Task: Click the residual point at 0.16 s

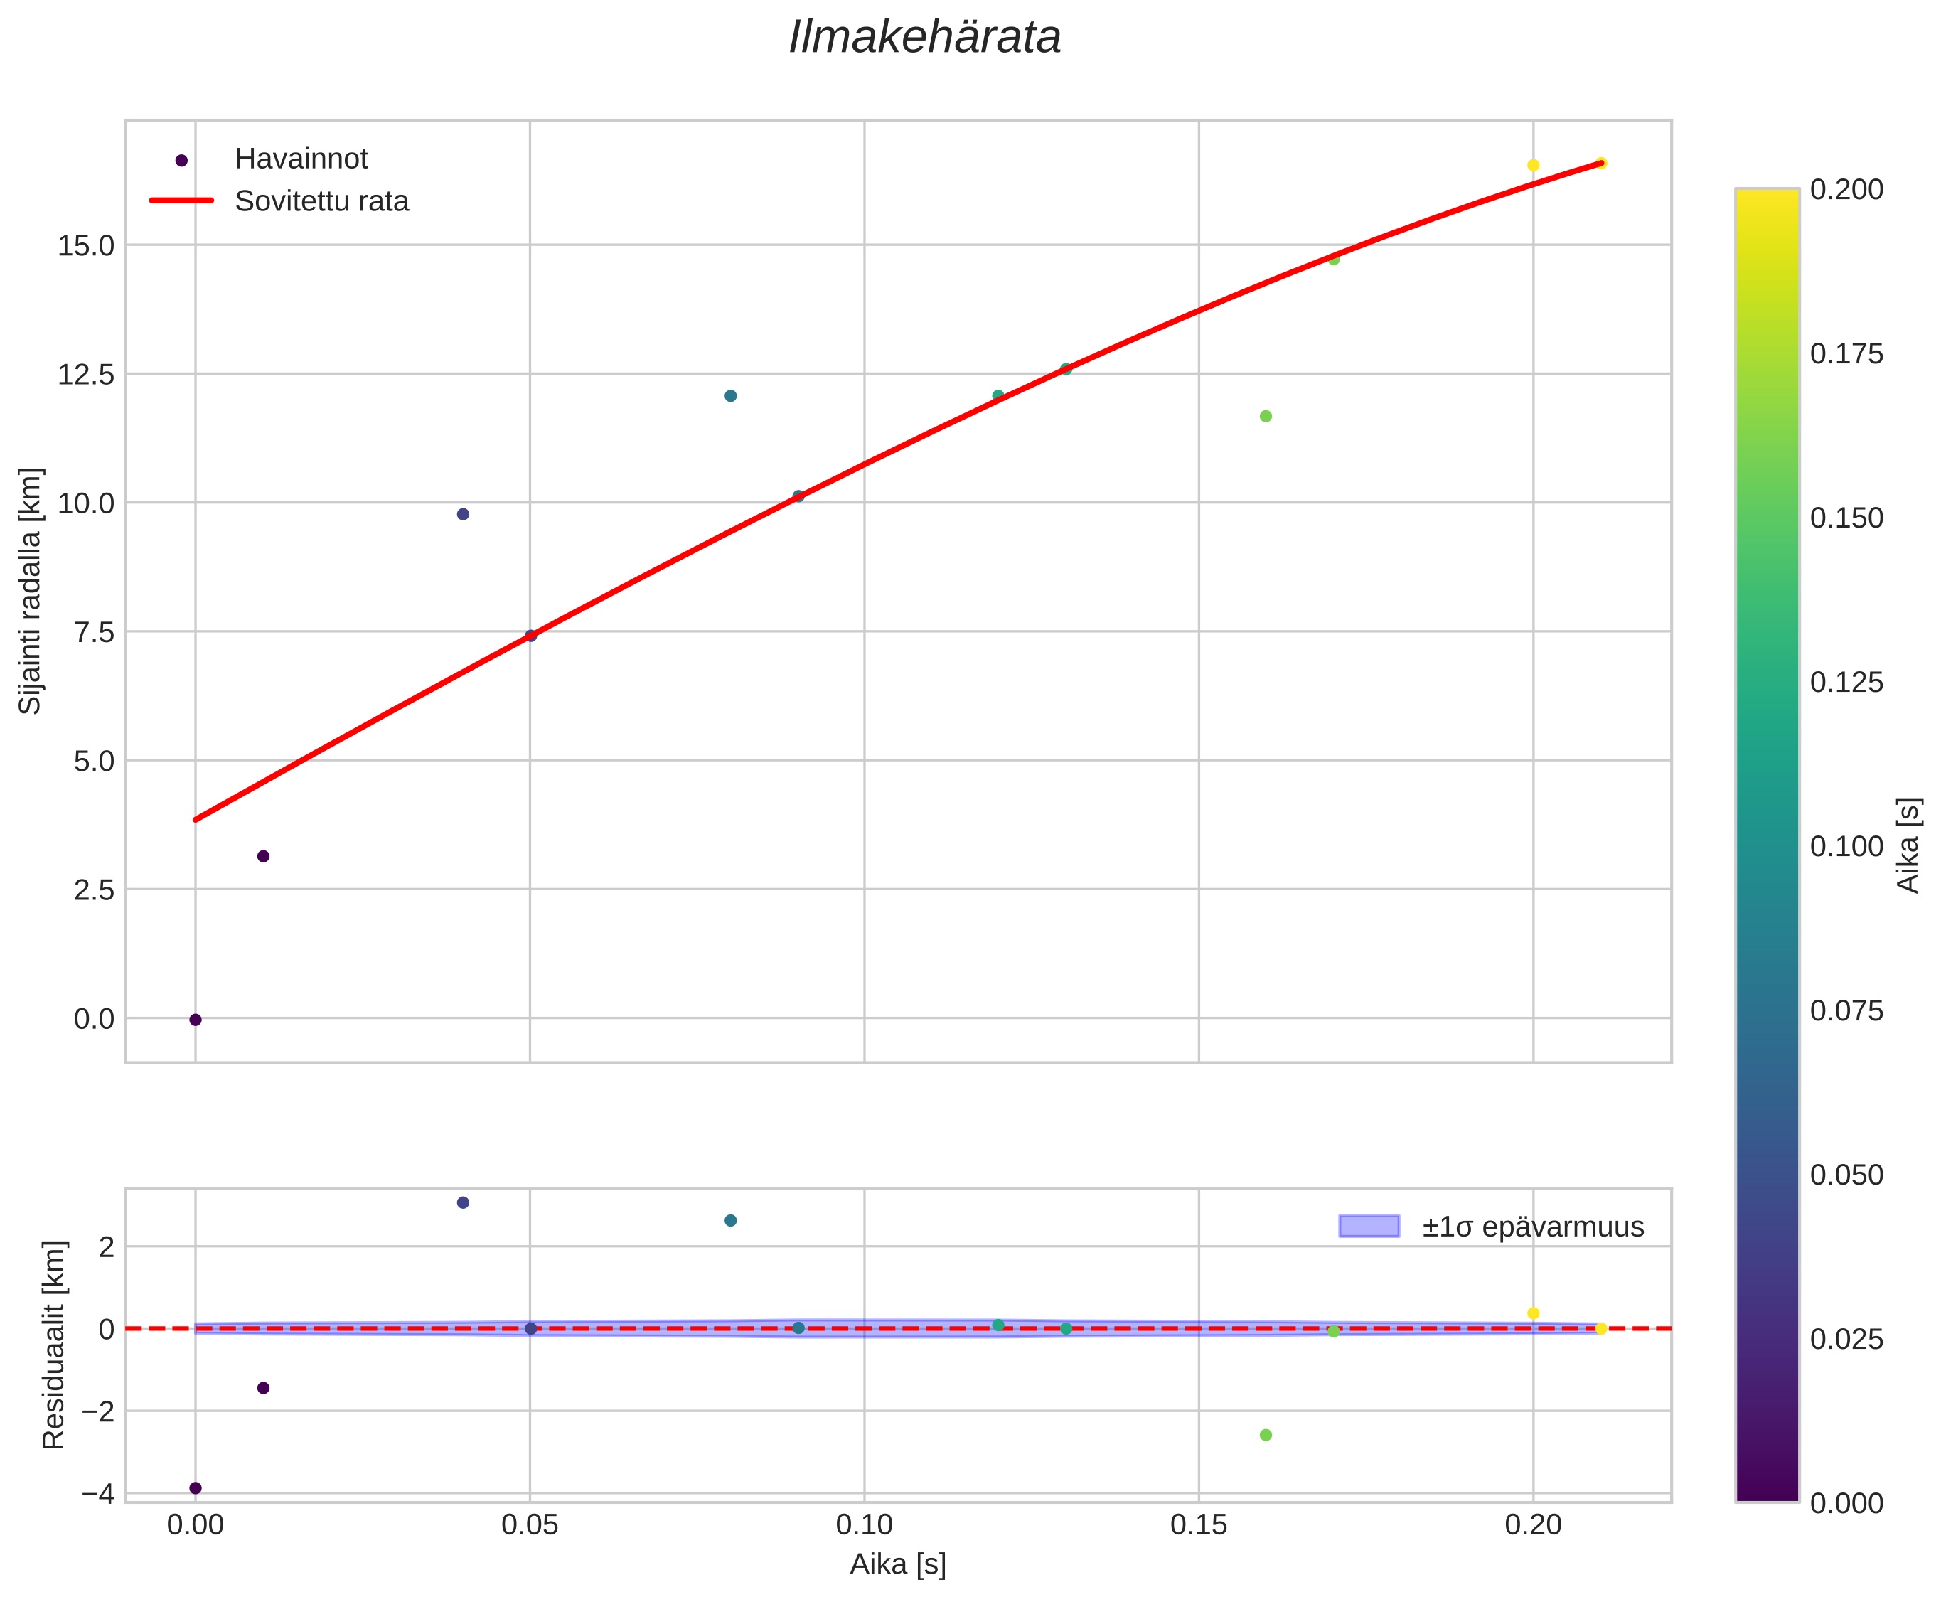Action: tap(1266, 1435)
